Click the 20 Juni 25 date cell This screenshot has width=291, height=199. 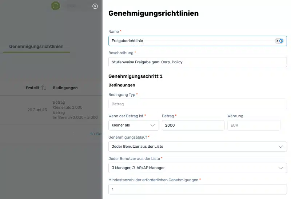(x=37, y=110)
